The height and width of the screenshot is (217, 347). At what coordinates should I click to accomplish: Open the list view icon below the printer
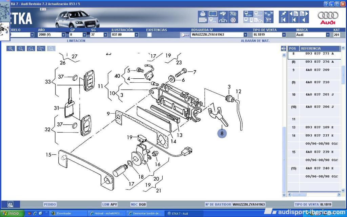(203, 20)
